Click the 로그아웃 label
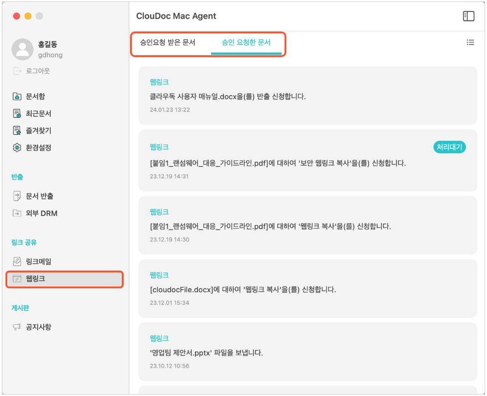Screen dimensions: 487x396 click(38, 71)
